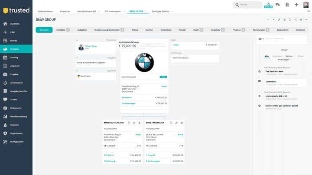Select the Notizen filter in Verlauf
Viewport: 312px width, 175px height.
[289, 56]
